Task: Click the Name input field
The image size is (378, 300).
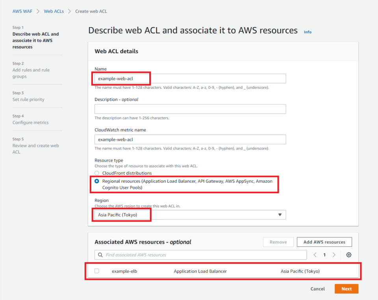Action: pyautogui.click(x=189, y=78)
